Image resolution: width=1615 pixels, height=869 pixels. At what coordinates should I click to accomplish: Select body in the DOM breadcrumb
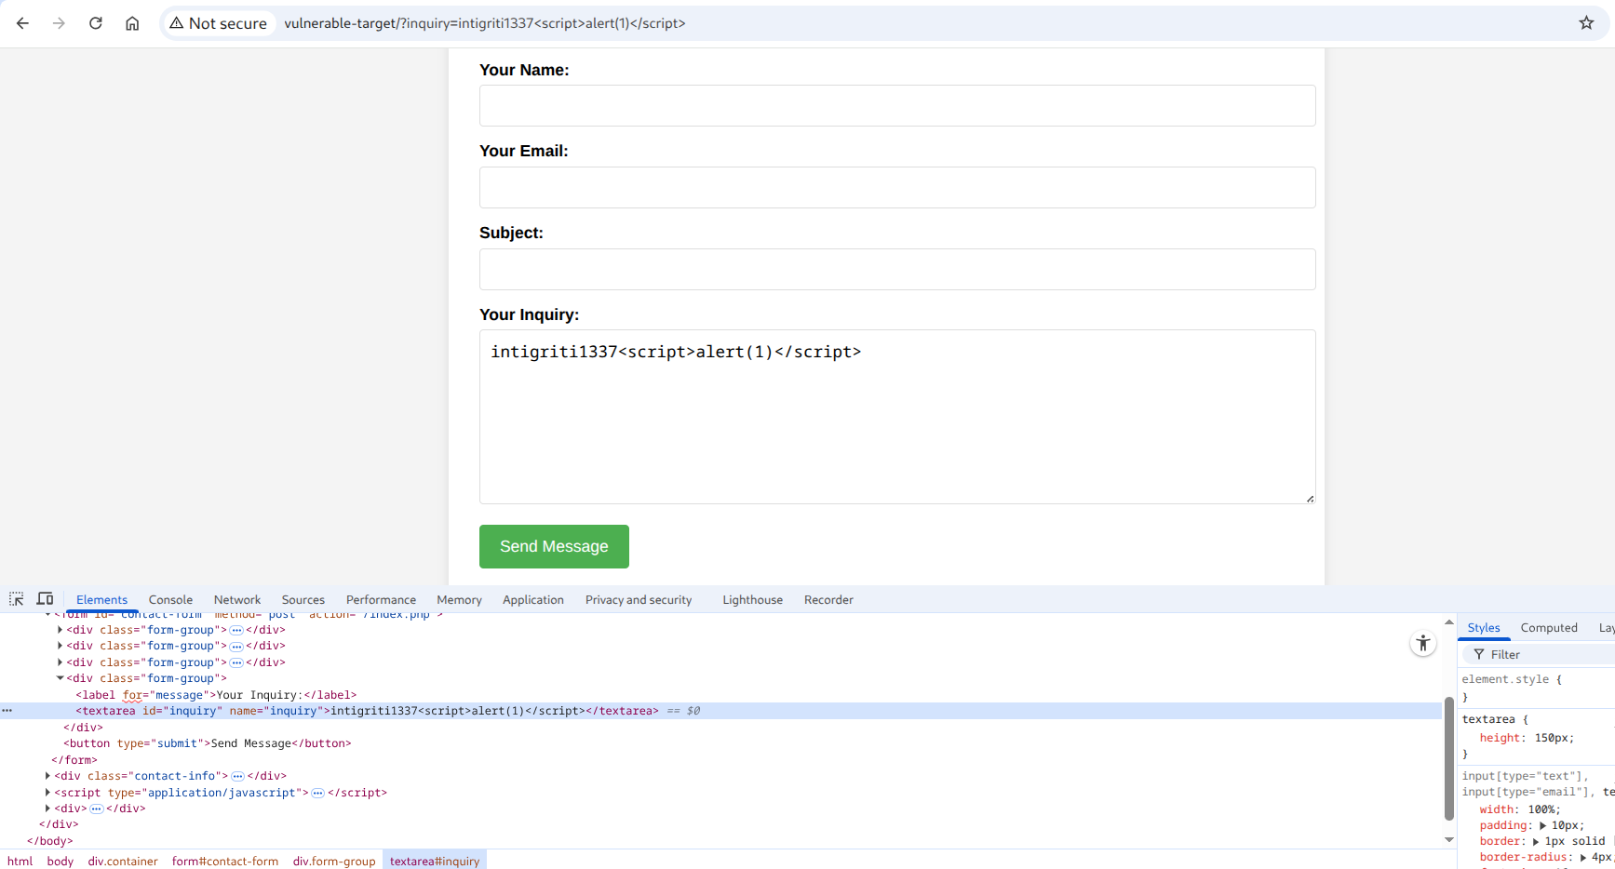61,861
